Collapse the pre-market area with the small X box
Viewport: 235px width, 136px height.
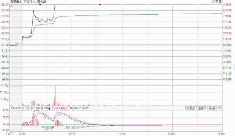[11, 7]
